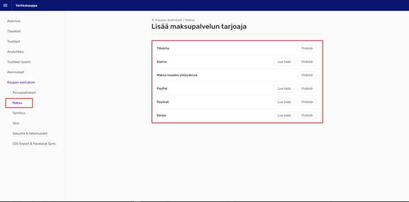This screenshot has width=409, height=202.
Task: Open Vero settings sub-item
Action: (x=16, y=123)
